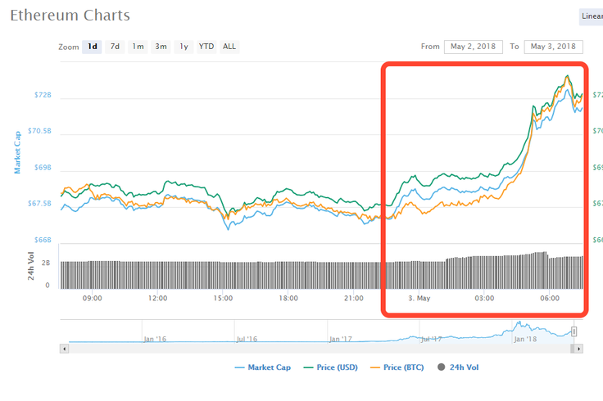Select the YTD zoom range
This screenshot has height=401, width=603.
point(206,47)
